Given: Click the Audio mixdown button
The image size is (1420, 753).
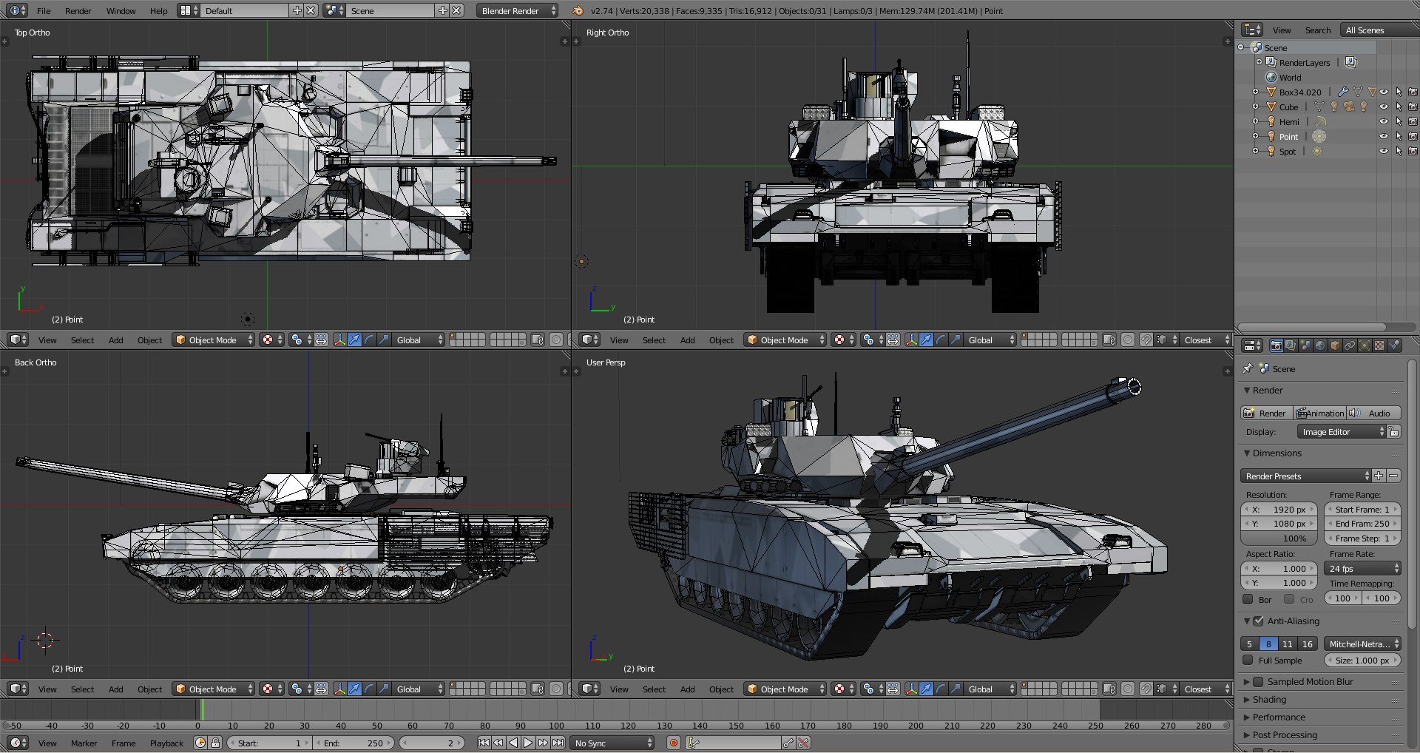Looking at the screenshot, I should pyautogui.click(x=1373, y=413).
